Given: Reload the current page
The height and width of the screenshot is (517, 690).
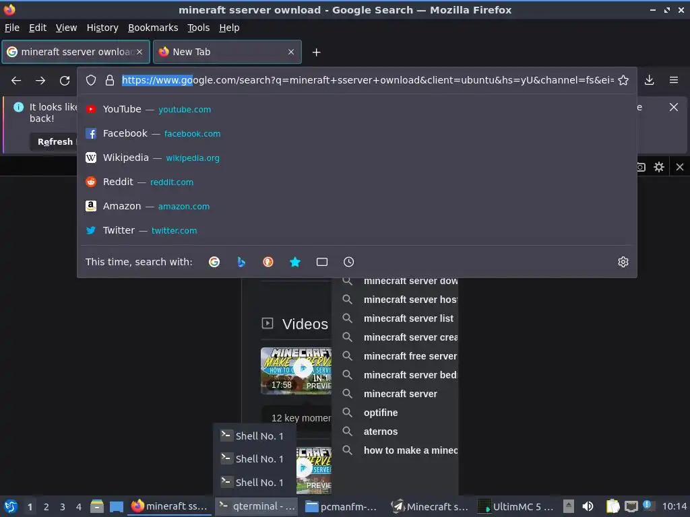Looking at the screenshot, I should [65, 81].
